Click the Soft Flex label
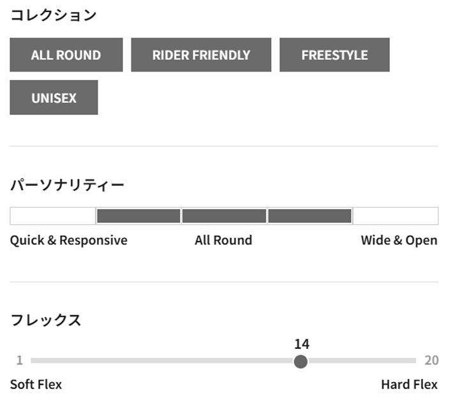Screen dimensions: 453x407 pos(36,385)
